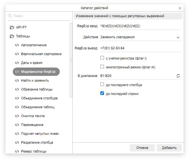
Task: Click the code icon beside Очистка текста
Action: tap(17, 116)
